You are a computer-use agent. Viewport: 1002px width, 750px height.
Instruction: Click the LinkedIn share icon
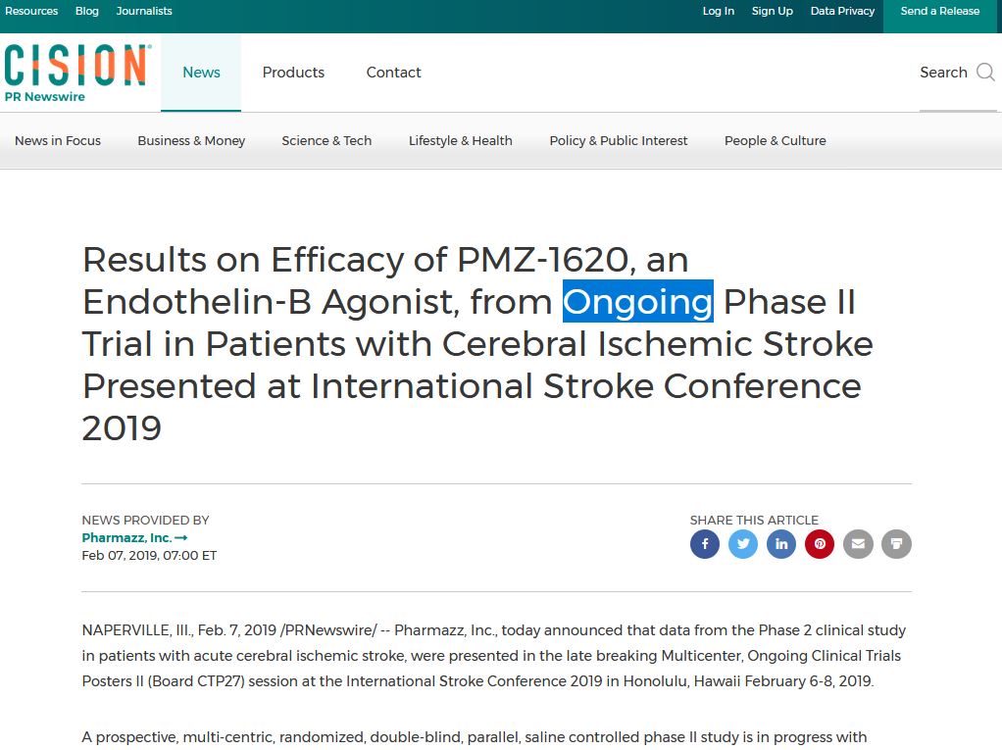781,544
